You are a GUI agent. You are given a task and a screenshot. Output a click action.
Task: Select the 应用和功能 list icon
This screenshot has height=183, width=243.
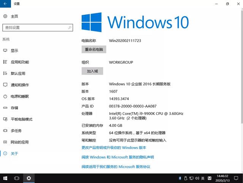[5, 62]
